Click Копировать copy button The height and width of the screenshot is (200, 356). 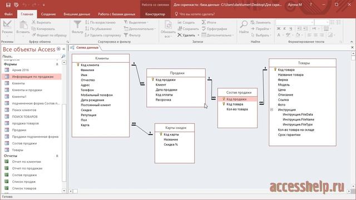pos(43,29)
